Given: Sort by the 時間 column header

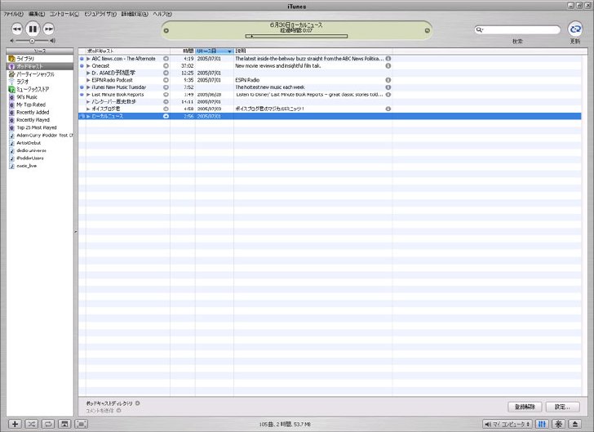Looking at the screenshot, I should pyautogui.click(x=183, y=51).
